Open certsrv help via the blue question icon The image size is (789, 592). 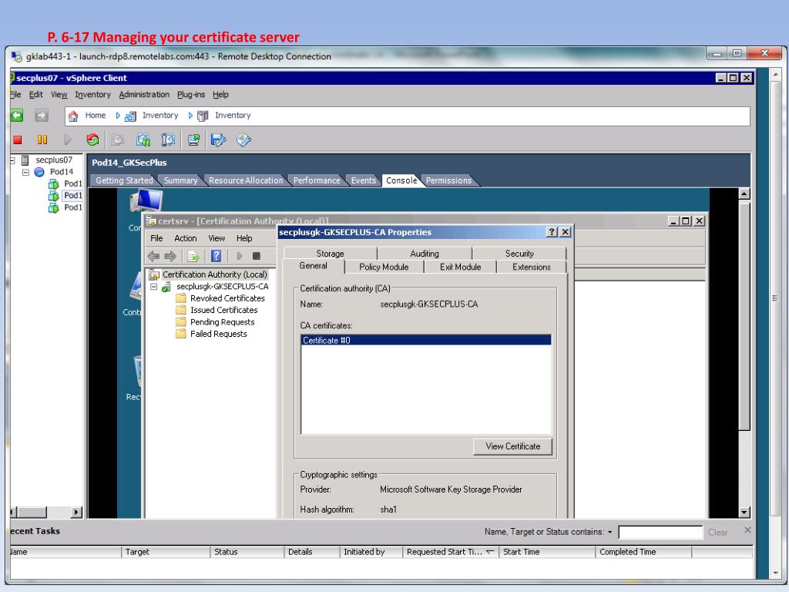[217, 256]
